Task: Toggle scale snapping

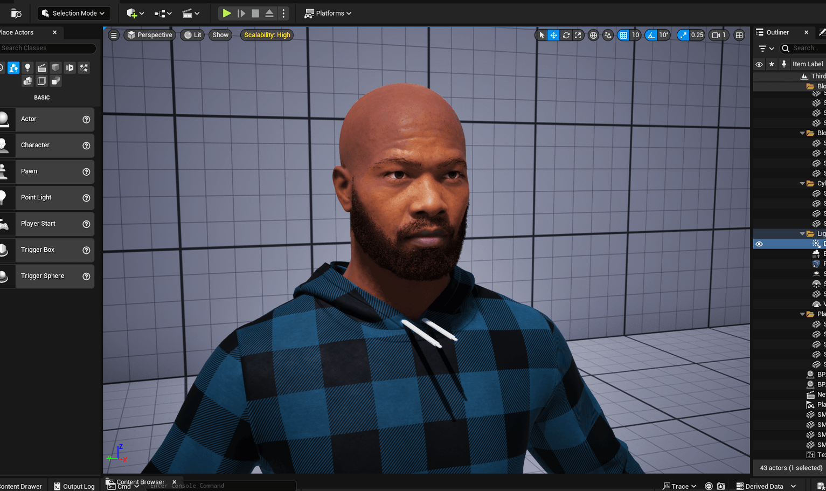Action: point(683,35)
